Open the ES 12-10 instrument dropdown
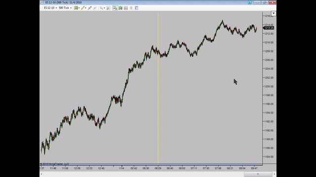Screen dimensions: 316x177 click(50, 8)
